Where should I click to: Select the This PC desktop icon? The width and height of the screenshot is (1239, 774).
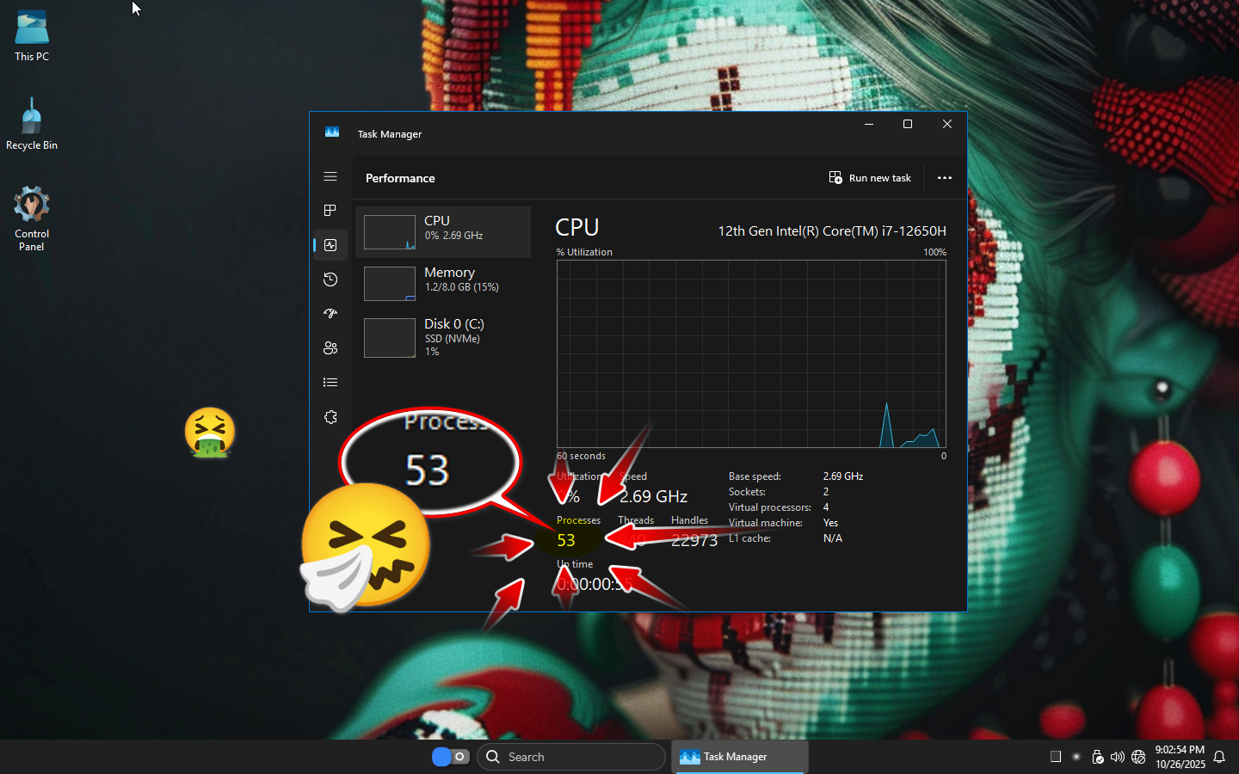[x=32, y=36]
